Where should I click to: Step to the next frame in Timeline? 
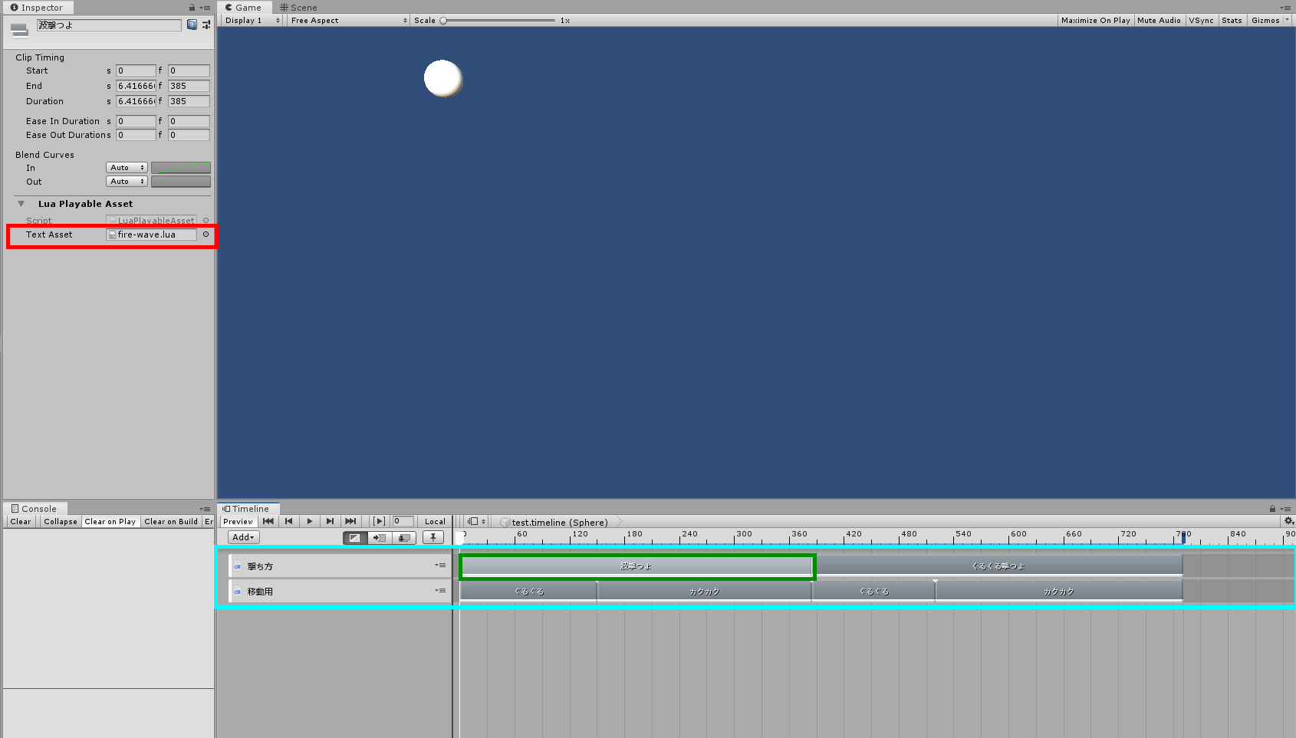(x=330, y=521)
